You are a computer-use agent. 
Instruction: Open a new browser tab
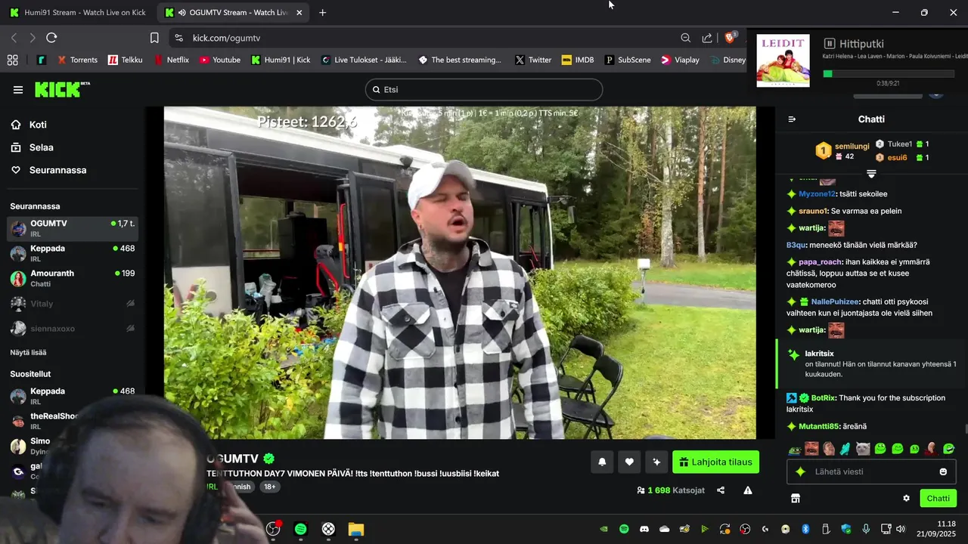(x=323, y=13)
